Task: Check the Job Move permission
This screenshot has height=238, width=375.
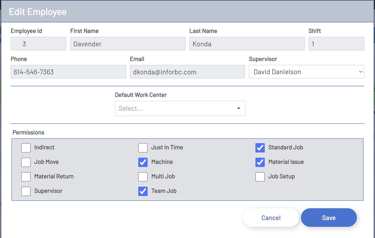Action: pyautogui.click(x=26, y=162)
